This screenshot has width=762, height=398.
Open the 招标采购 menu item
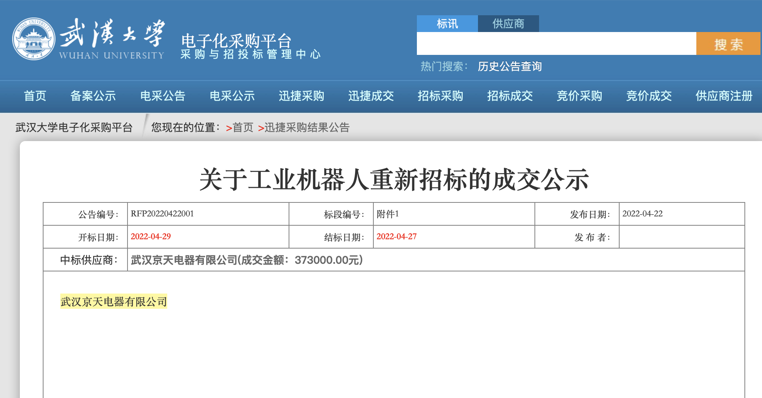441,96
